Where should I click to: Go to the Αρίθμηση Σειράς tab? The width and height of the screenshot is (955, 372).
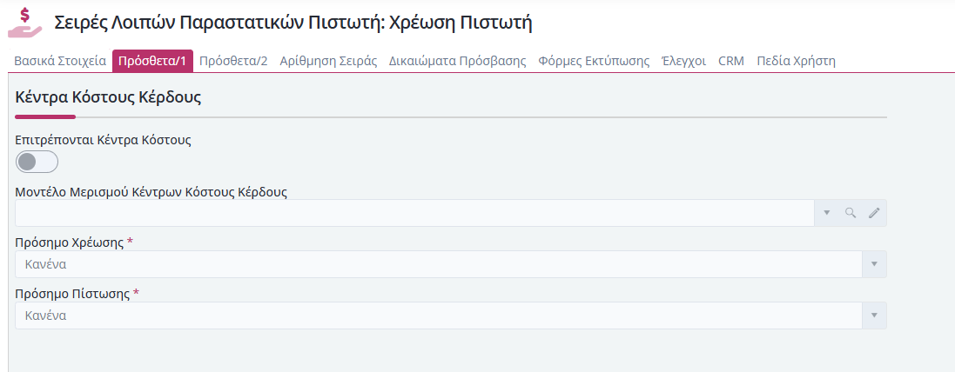tap(328, 62)
